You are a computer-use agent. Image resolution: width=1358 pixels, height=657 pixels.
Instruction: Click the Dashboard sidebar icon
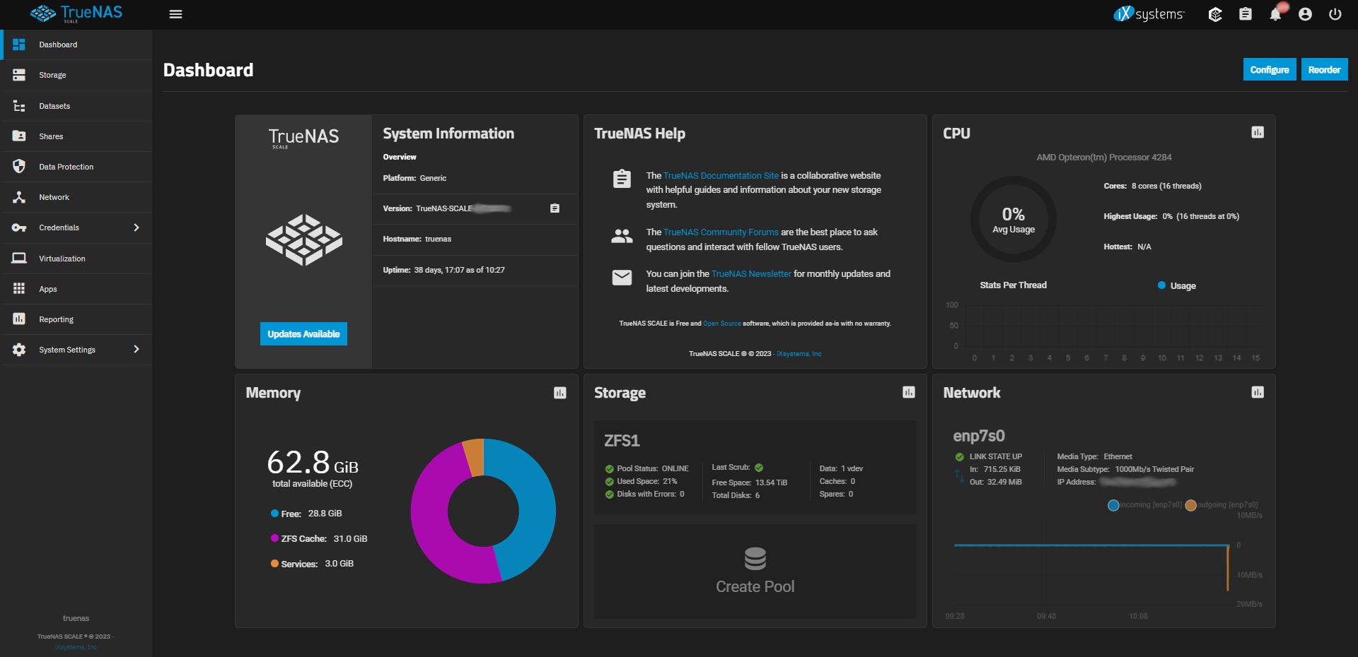pyautogui.click(x=19, y=45)
